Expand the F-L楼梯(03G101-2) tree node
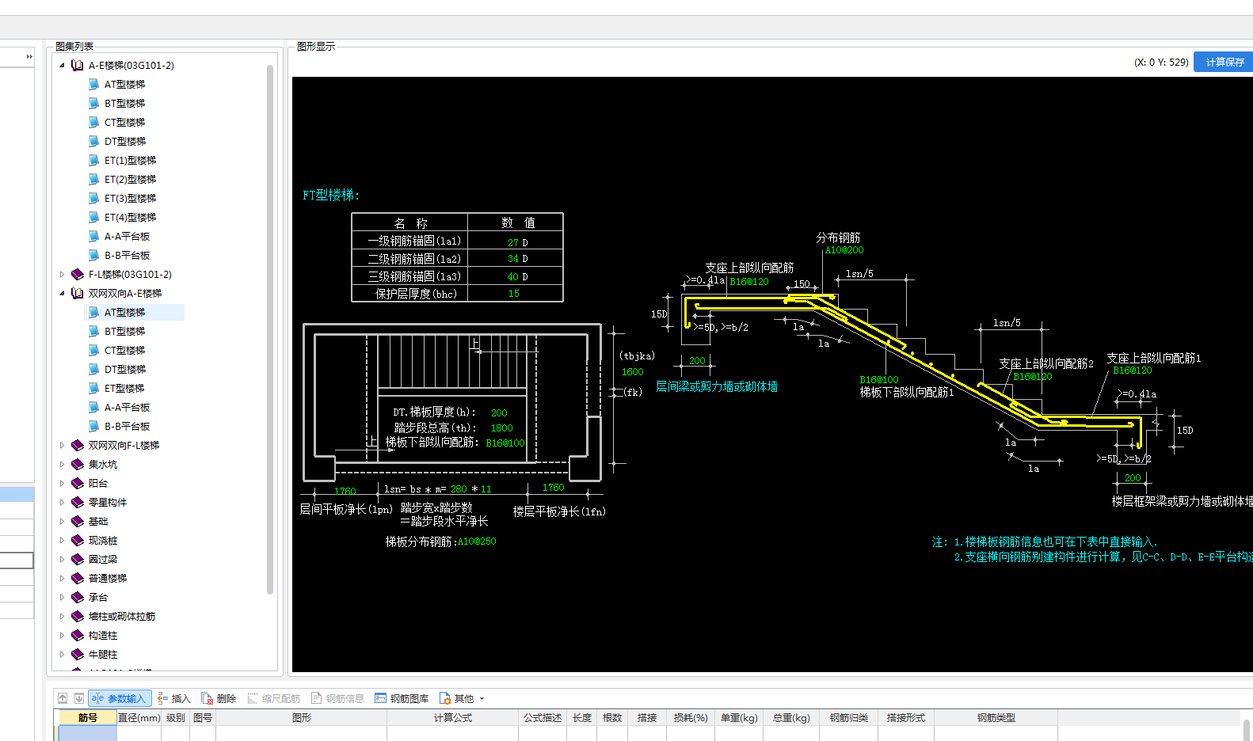Image resolution: width=1253 pixels, height=741 pixels. [x=62, y=275]
